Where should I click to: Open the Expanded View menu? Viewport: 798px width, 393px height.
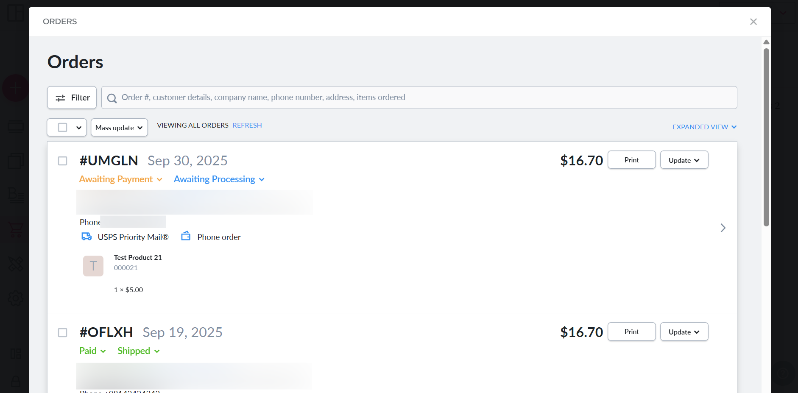(x=704, y=127)
